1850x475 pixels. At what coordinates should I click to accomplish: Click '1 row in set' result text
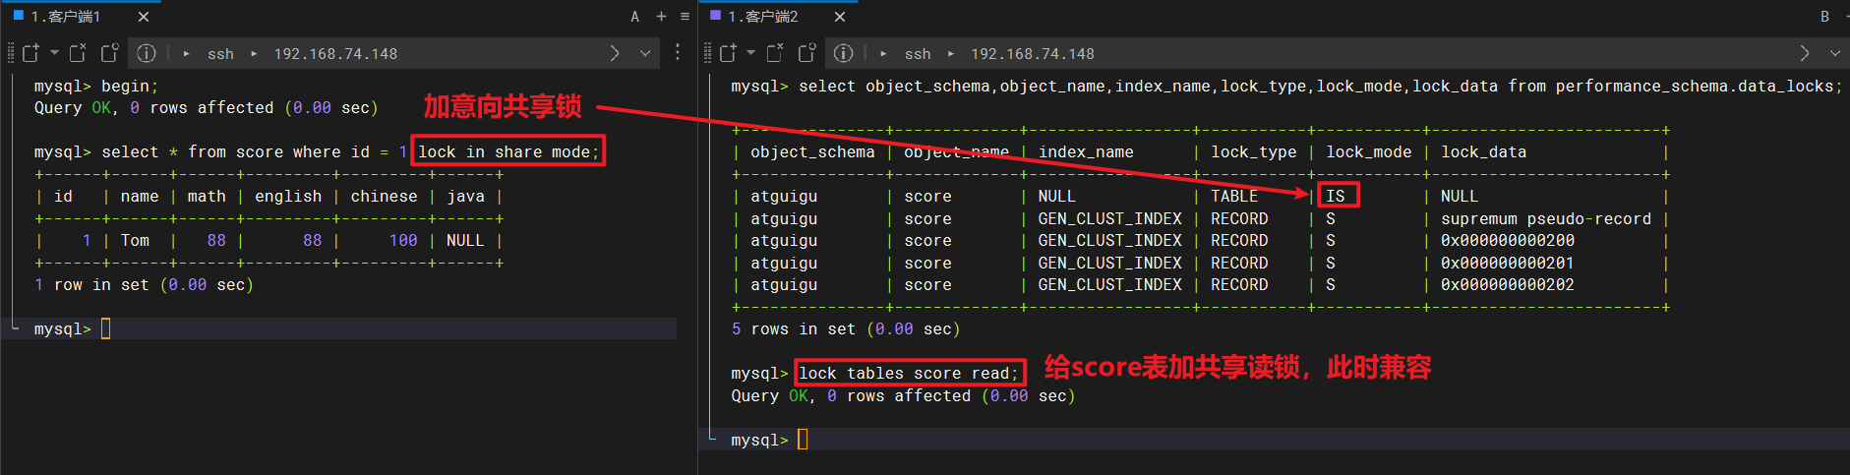pyautogui.click(x=91, y=284)
